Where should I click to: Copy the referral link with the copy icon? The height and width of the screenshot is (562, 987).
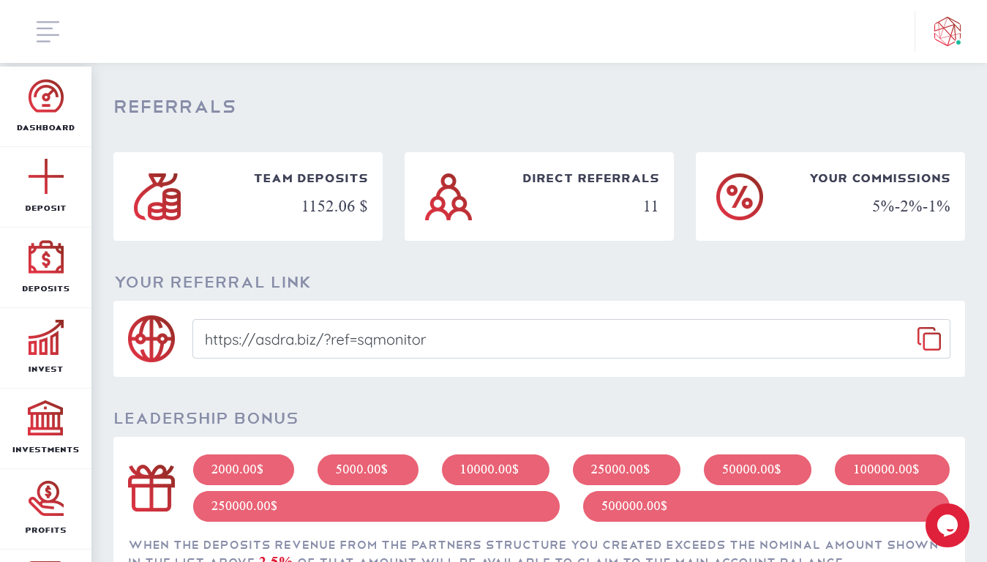coord(929,339)
